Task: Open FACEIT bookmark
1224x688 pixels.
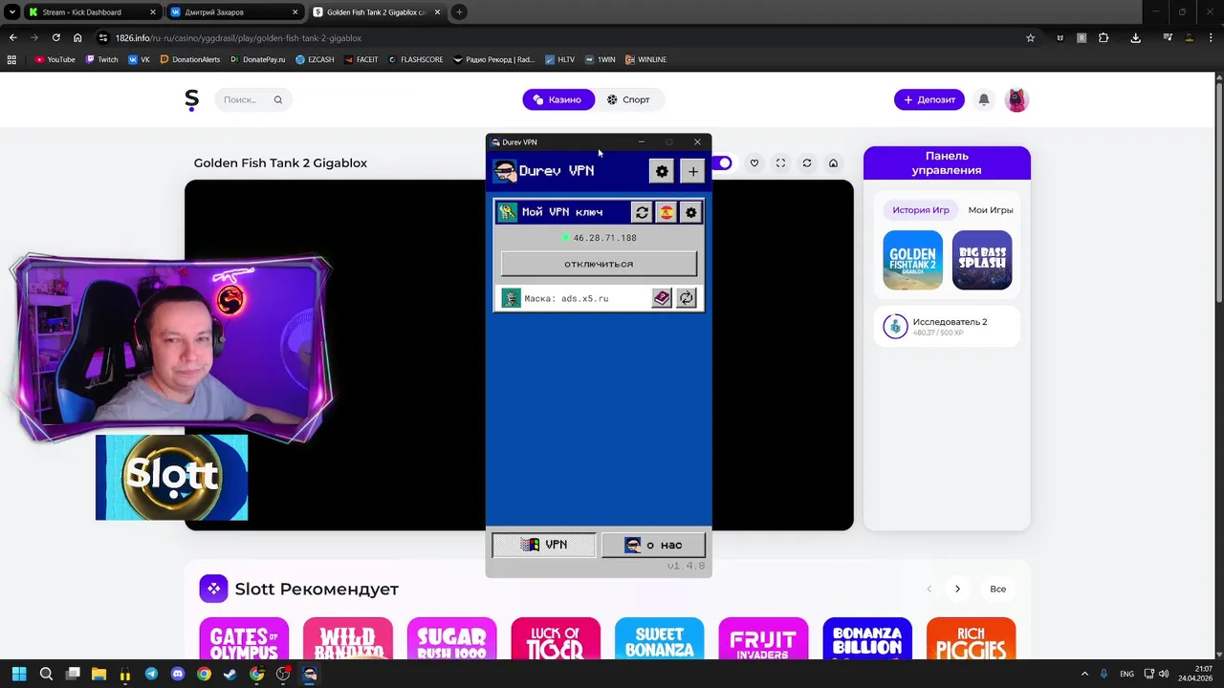Action: 361,59
